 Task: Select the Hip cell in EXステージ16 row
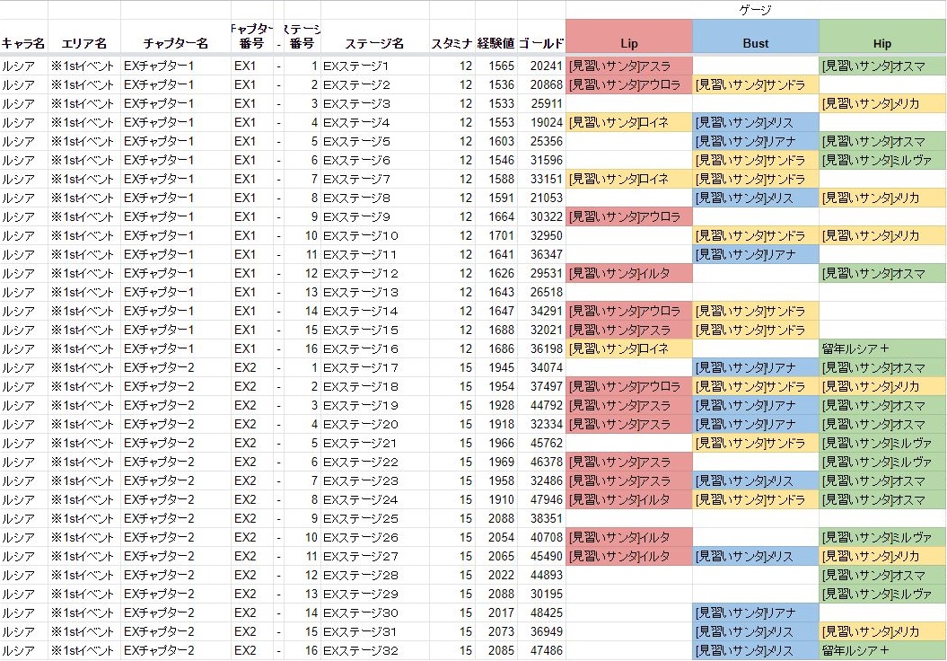coord(882,348)
